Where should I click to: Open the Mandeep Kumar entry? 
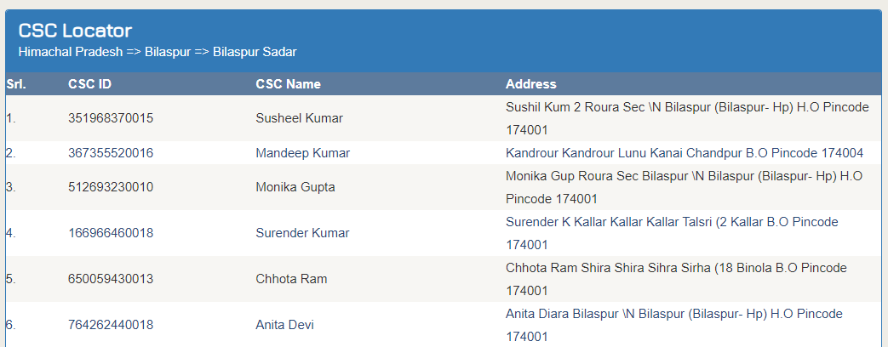point(302,153)
